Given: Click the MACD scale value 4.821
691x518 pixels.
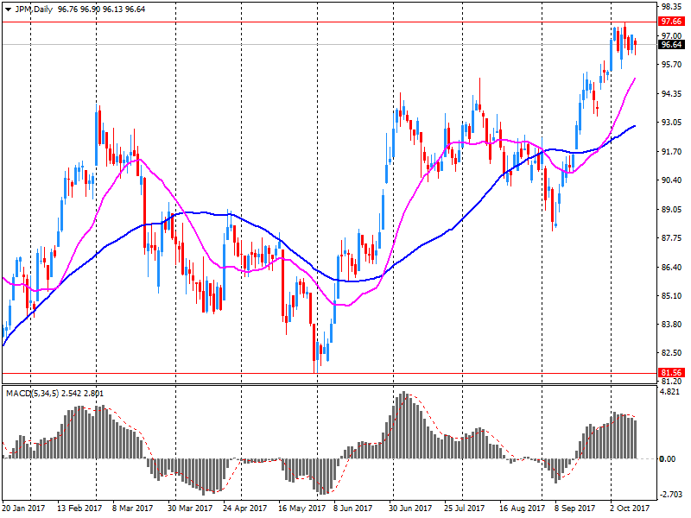Looking at the screenshot, I should tap(670, 392).
